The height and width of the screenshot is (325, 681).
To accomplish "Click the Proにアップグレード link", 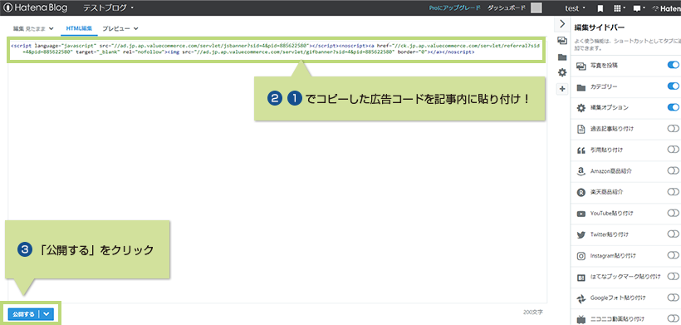I will click(454, 7).
